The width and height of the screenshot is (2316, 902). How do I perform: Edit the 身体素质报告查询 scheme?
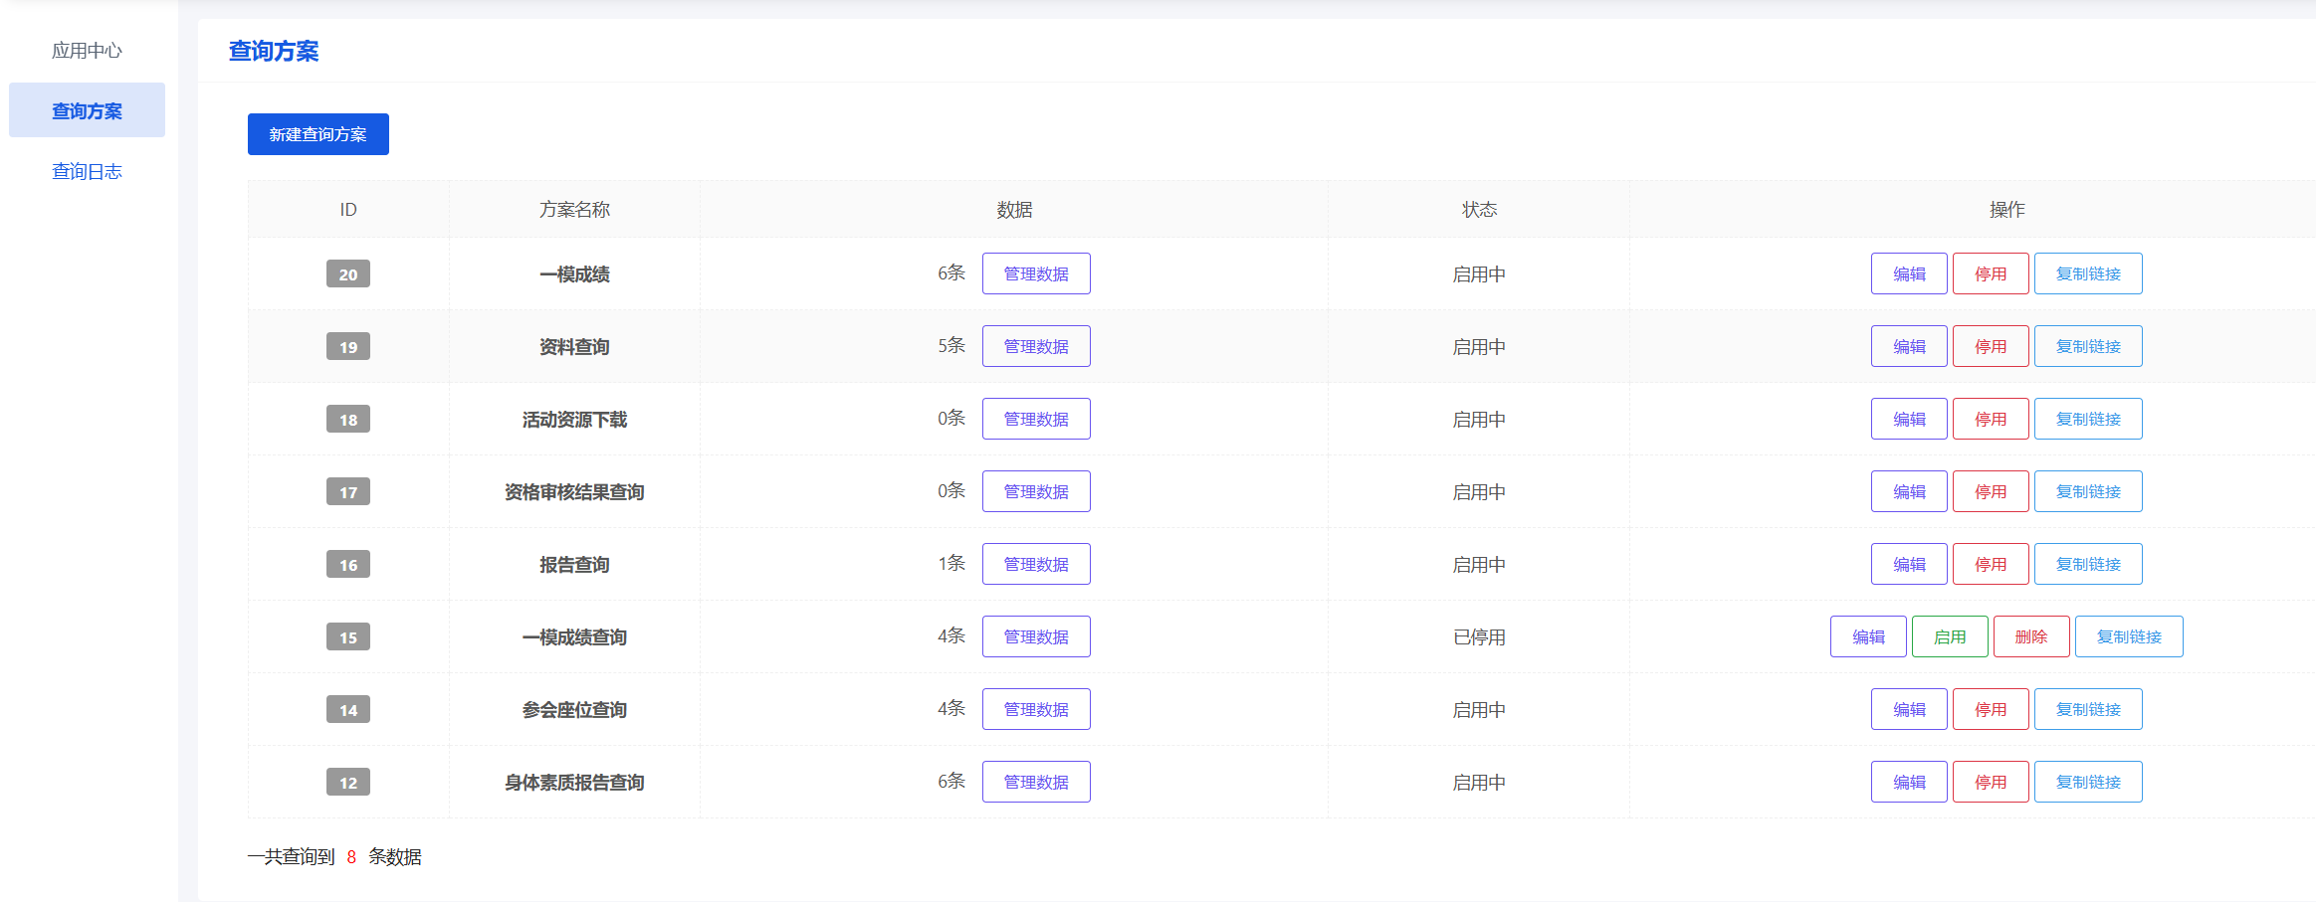point(1908,782)
